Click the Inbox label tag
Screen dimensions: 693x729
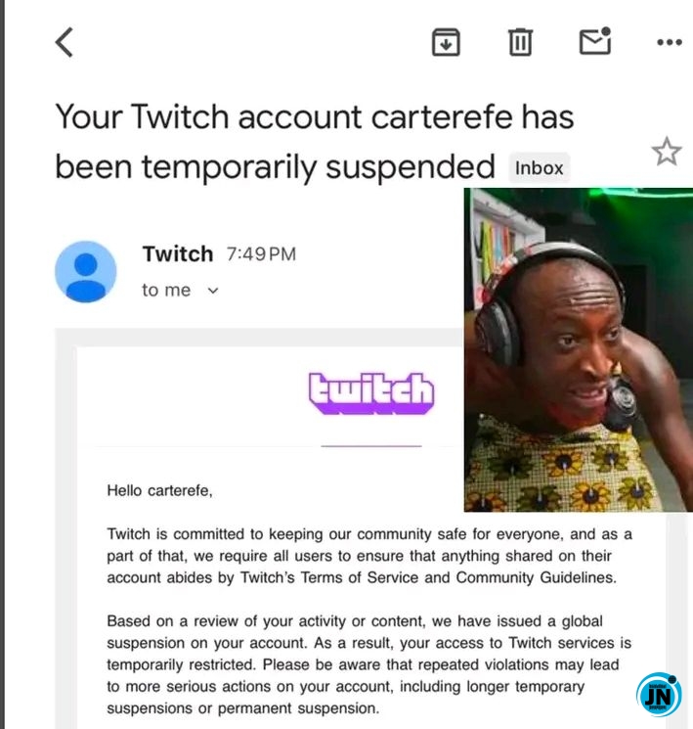point(540,168)
